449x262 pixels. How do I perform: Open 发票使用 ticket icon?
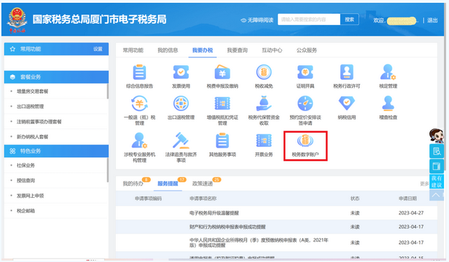[181, 72]
